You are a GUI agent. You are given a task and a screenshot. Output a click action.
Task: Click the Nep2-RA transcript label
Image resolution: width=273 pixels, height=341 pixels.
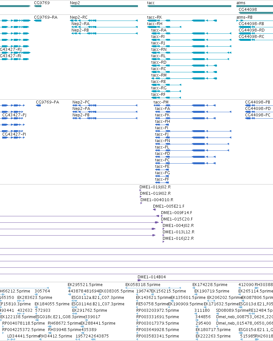point(81,23)
